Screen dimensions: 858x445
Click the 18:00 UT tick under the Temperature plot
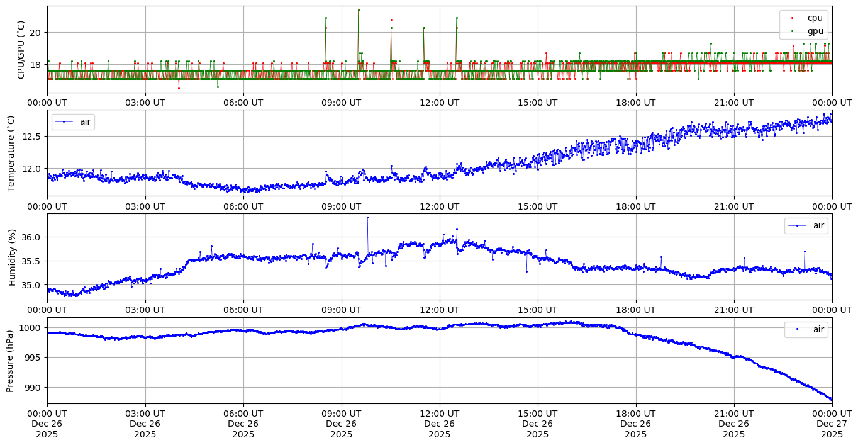(x=635, y=206)
